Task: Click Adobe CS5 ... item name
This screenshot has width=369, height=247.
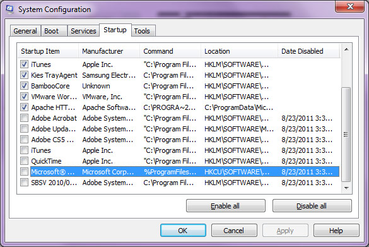Action: [53, 140]
